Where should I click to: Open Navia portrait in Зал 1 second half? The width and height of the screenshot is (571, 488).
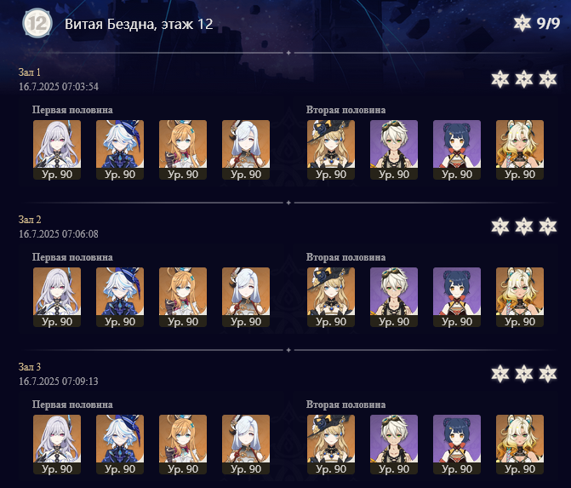(x=331, y=150)
